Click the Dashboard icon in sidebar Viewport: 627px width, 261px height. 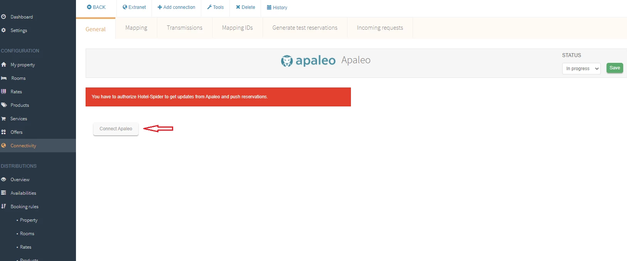(3, 17)
